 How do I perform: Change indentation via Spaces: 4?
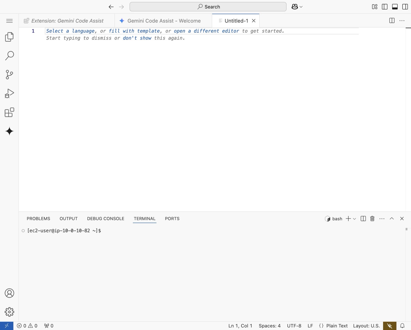(269, 326)
